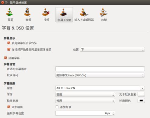Click the 字幕效果 section label

tap(9, 83)
